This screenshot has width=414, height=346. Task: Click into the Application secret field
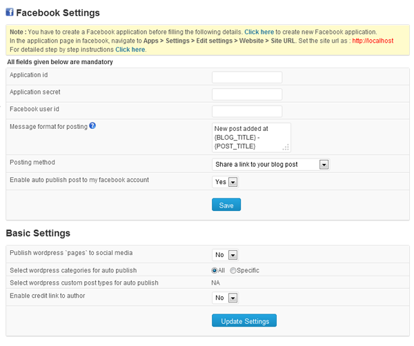point(247,94)
